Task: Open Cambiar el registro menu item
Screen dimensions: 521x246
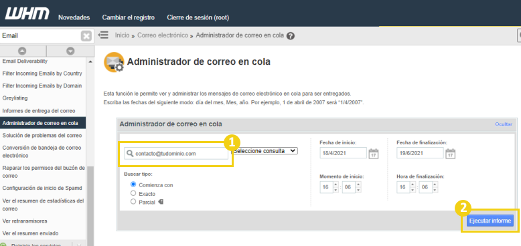Action: [129, 17]
